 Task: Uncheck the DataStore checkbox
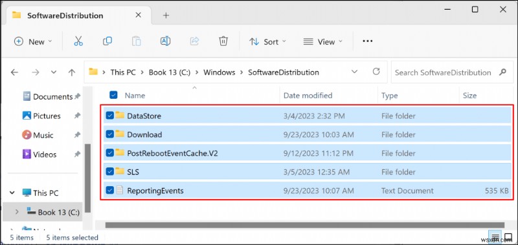[109, 116]
